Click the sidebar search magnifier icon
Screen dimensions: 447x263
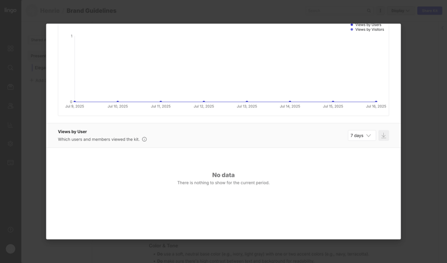(11, 68)
